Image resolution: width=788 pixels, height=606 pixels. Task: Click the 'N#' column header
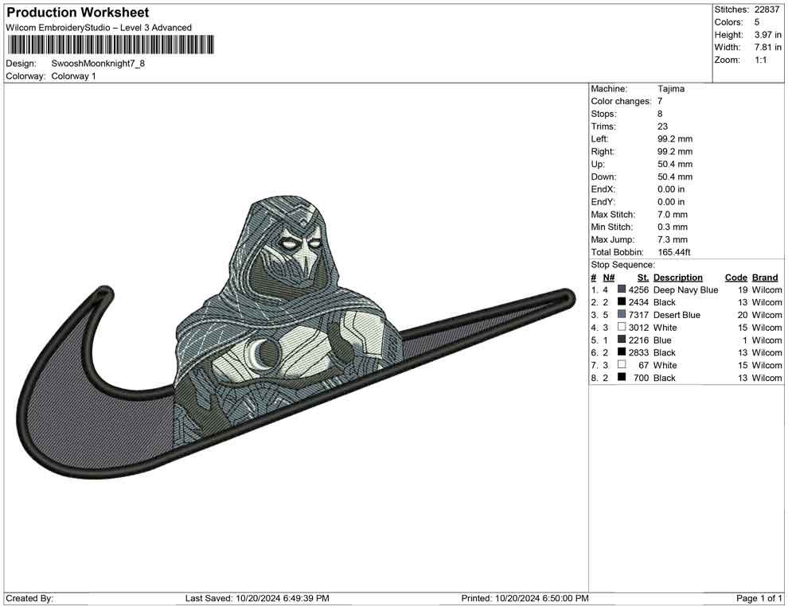coord(609,277)
